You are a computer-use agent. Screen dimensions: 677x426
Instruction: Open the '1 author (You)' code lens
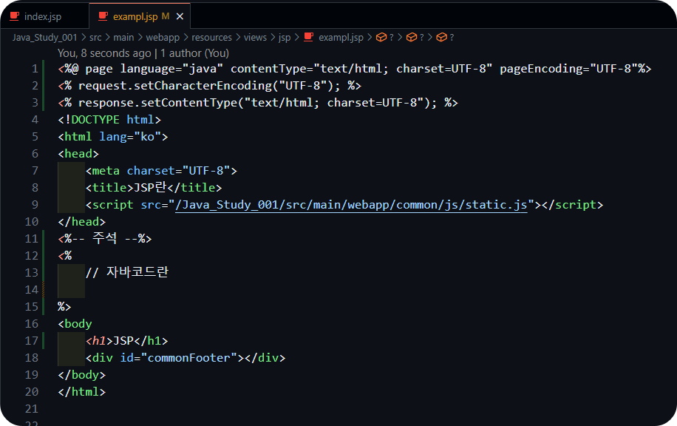click(194, 53)
